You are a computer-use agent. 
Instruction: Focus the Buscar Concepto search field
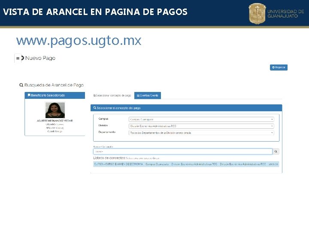(x=183, y=151)
